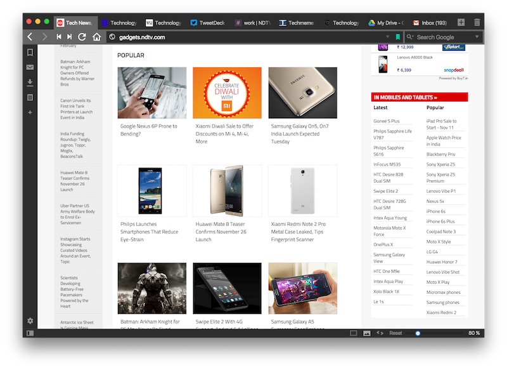Open Canon Unveils Its First Ink Tank story
Image resolution: width=507 pixels, height=370 pixels.
coord(76,109)
